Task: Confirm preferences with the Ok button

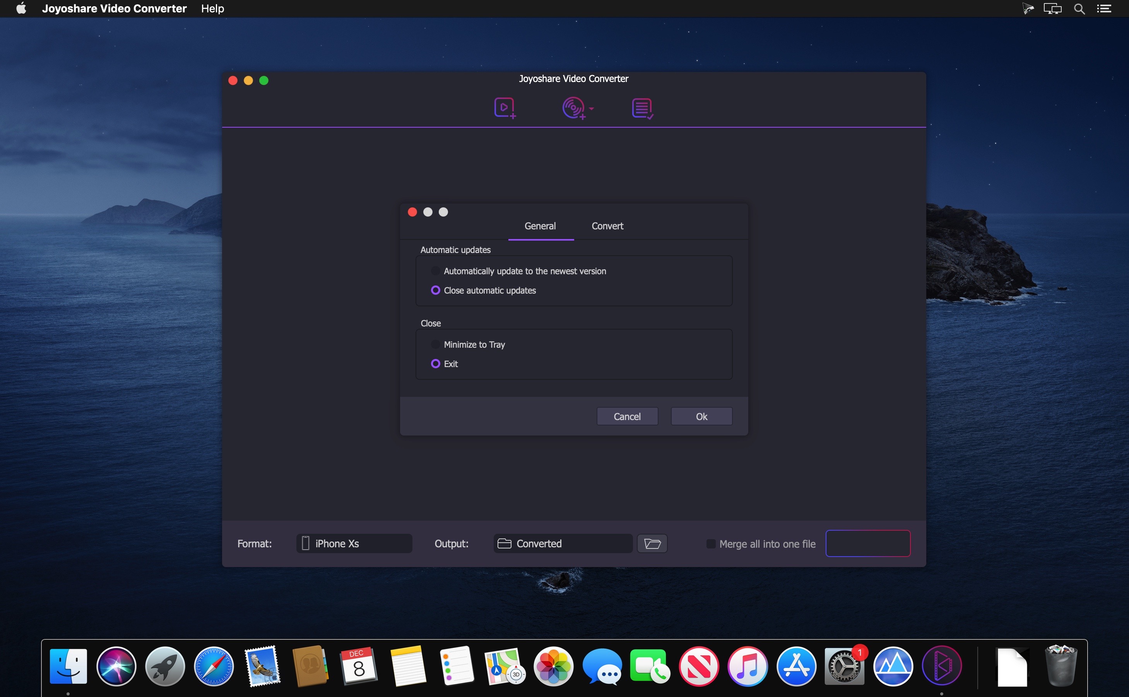Action: [x=701, y=416]
